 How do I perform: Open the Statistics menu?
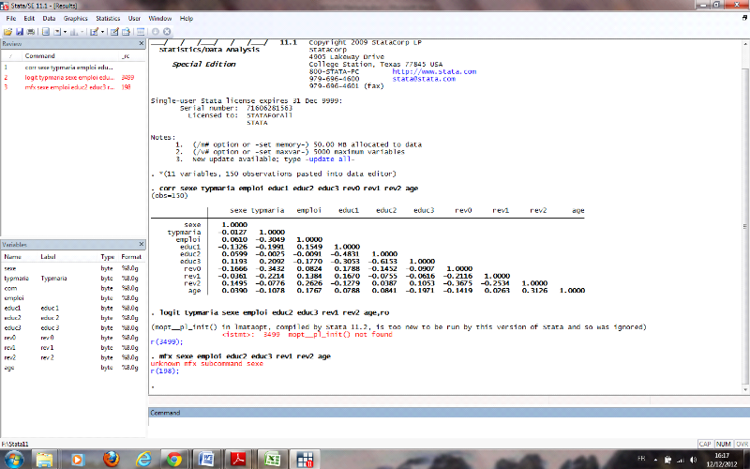point(108,18)
